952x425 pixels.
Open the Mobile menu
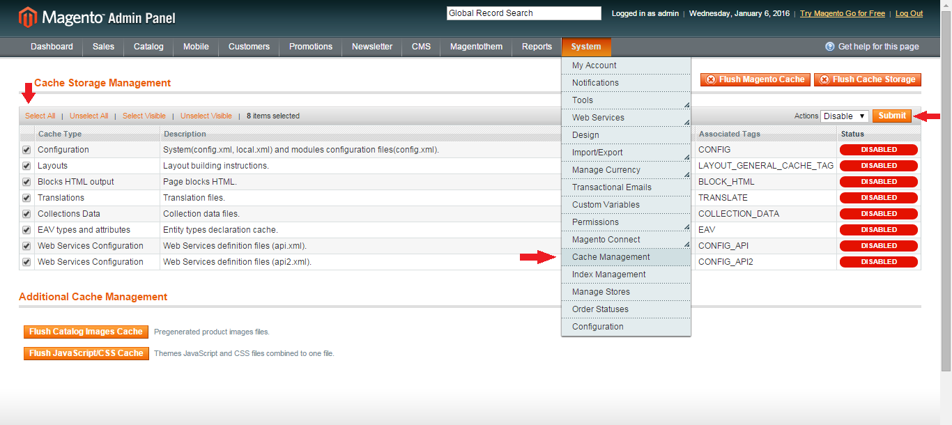tap(196, 47)
